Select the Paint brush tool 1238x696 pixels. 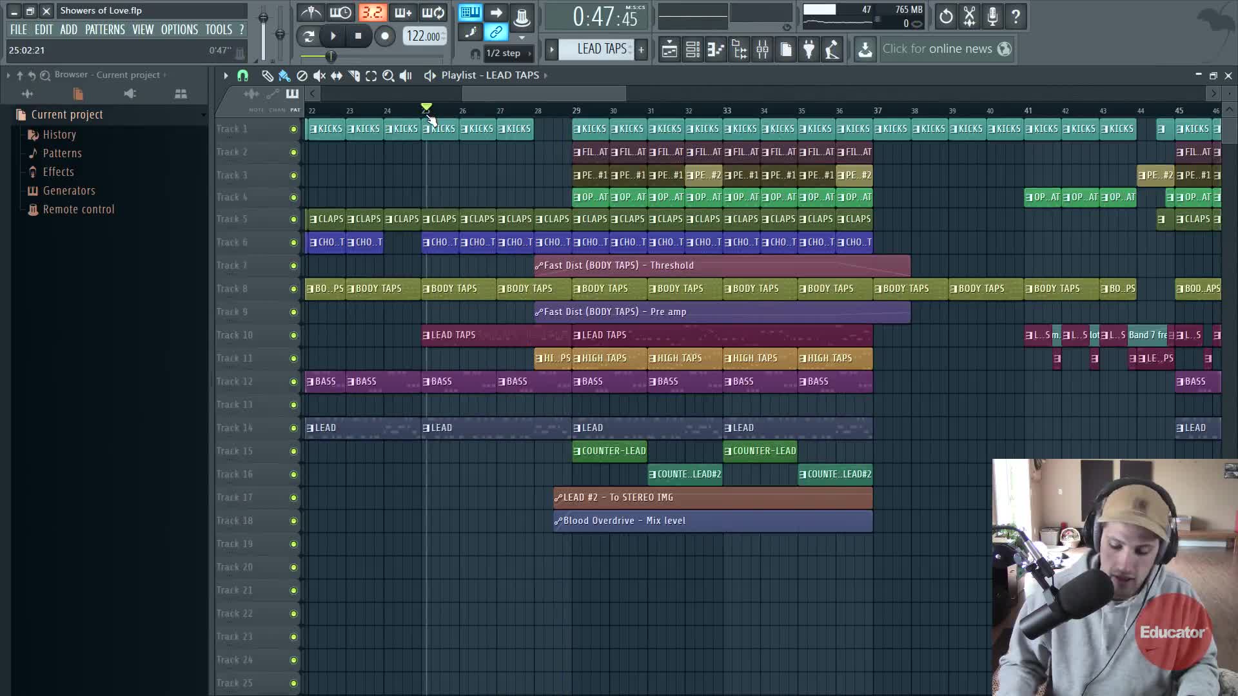pos(284,76)
